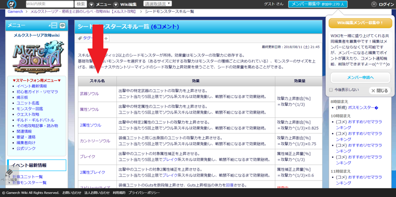
Task: Open モンスター図鑑 in the sidebar menu
Action: click(x=30, y=109)
